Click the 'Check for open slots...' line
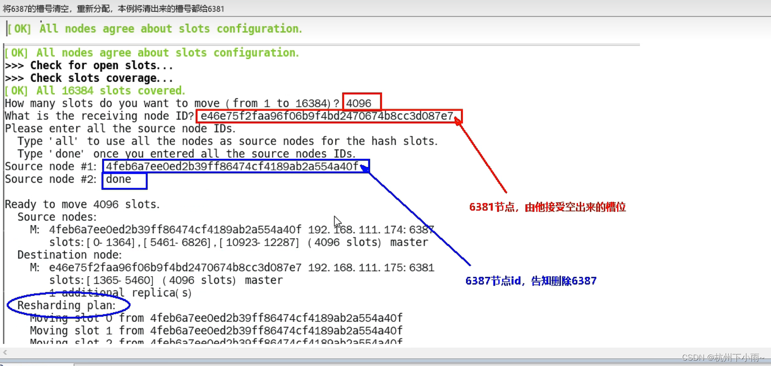771x366 pixels. 89,66
